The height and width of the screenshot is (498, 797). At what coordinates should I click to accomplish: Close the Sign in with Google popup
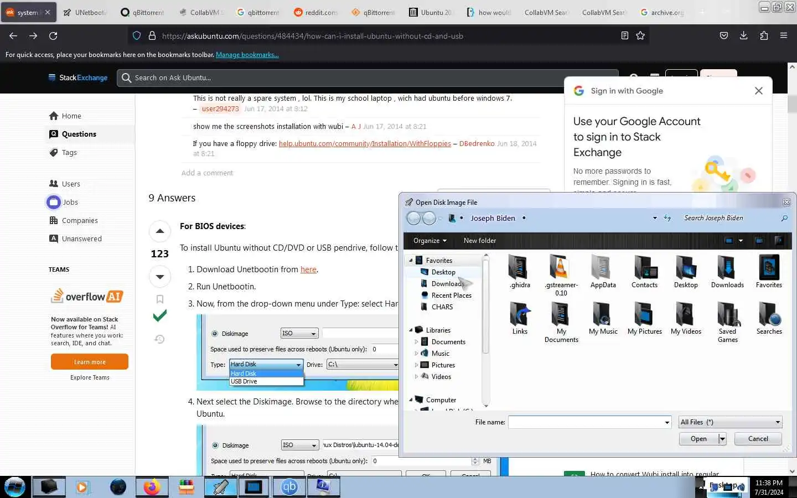click(x=759, y=91)
